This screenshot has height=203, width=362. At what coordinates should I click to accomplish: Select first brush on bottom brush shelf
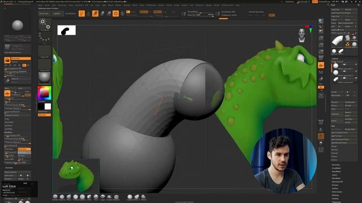pos(55,197)
